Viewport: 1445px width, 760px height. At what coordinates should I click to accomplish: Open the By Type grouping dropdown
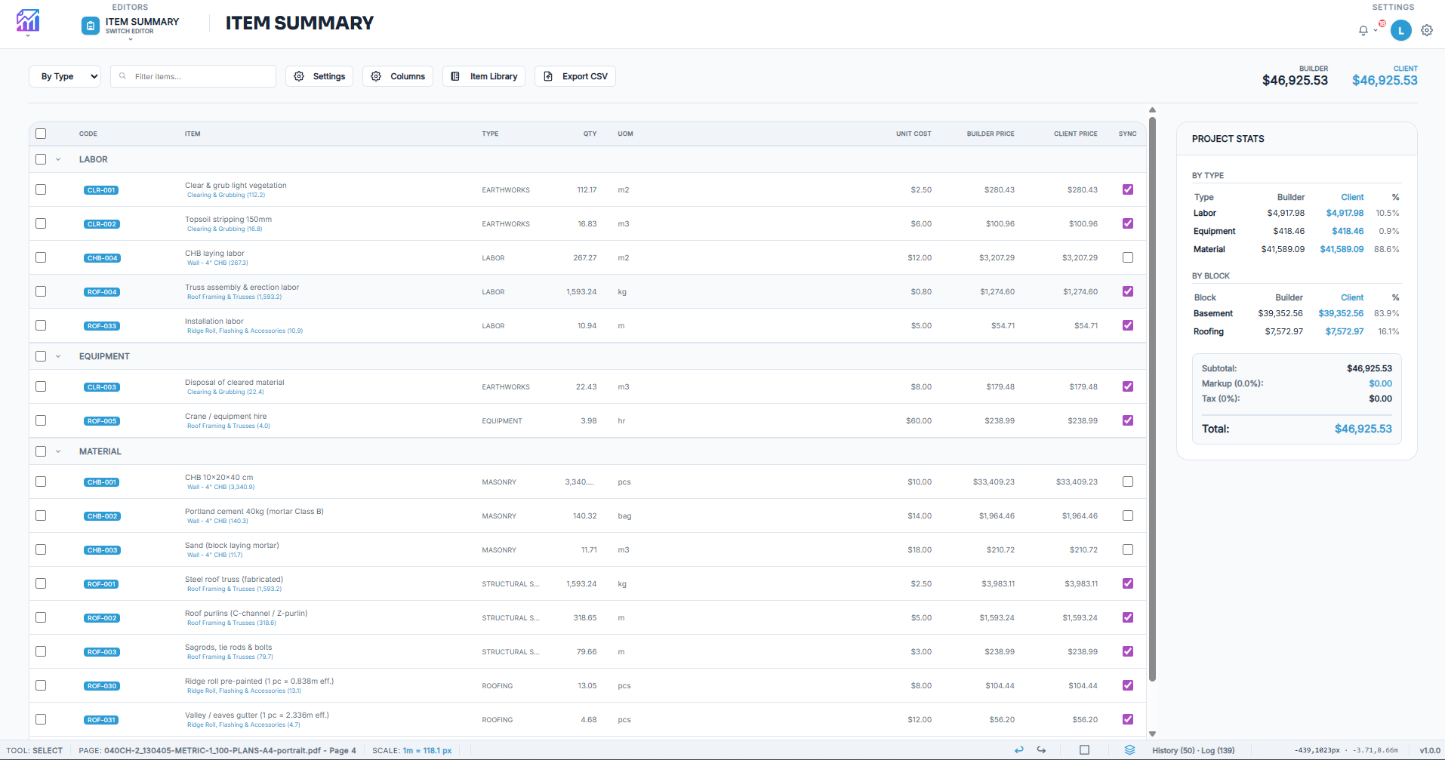tap(64, 76)
